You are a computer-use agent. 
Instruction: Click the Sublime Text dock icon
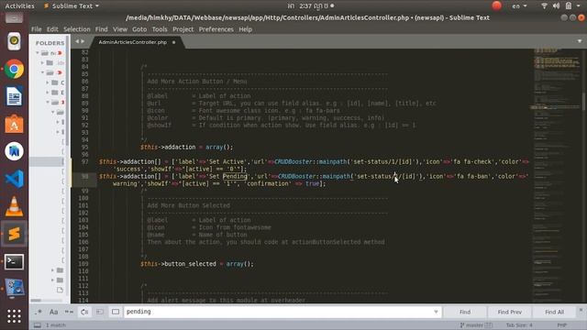tap(14, 234)
